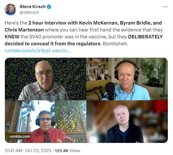Open the Steve Kirsch display name
Screen dimensions: 173x155
pos(33,7)
